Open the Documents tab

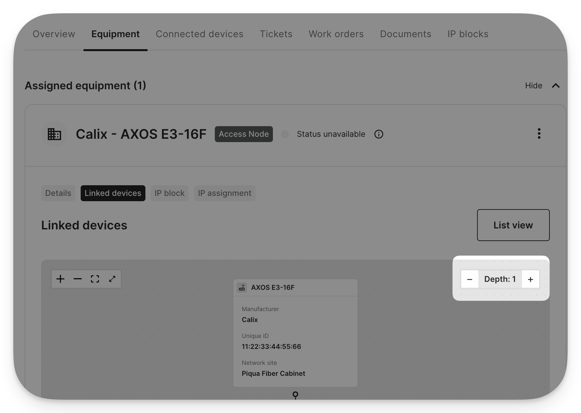pos(405,34)
